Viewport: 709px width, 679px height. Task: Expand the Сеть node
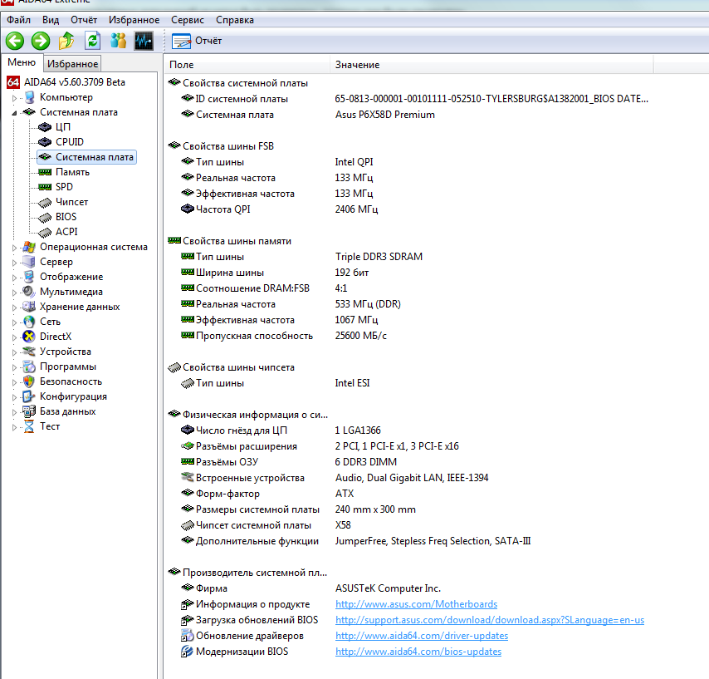click(x=14, y=322)
